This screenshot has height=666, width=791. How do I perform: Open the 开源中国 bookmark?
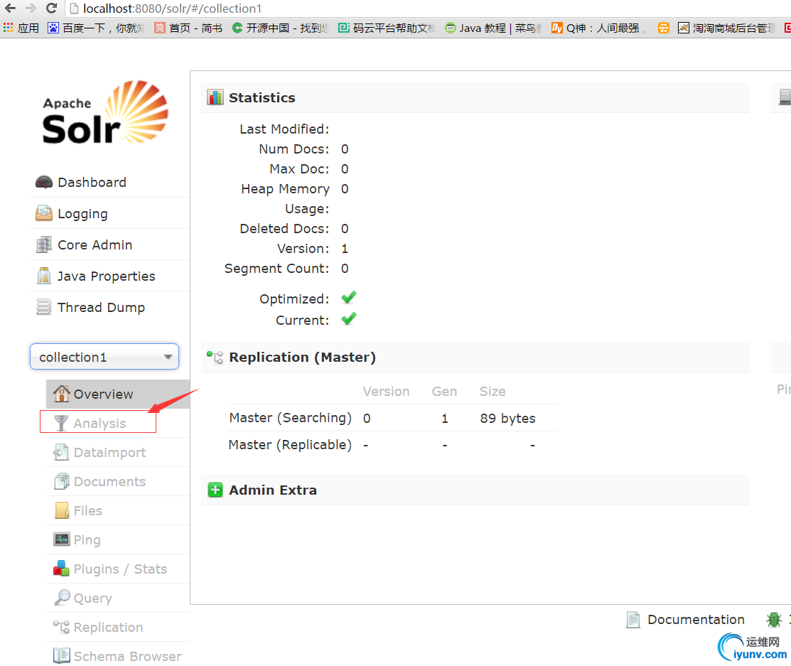tap(281, 28)
